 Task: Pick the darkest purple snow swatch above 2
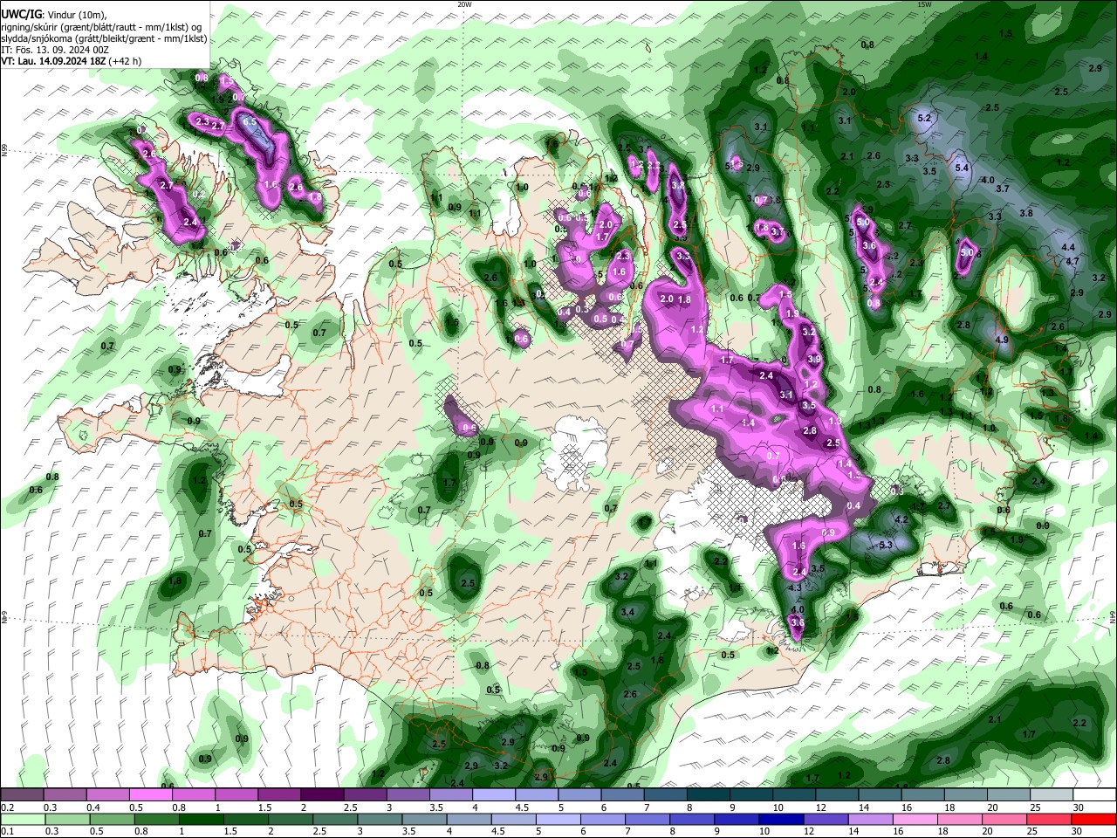[x=322, y=795]
